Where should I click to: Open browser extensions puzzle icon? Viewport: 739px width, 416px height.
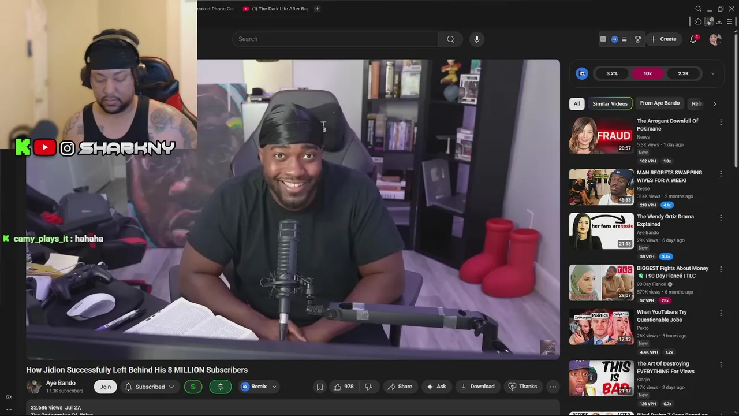698,21
